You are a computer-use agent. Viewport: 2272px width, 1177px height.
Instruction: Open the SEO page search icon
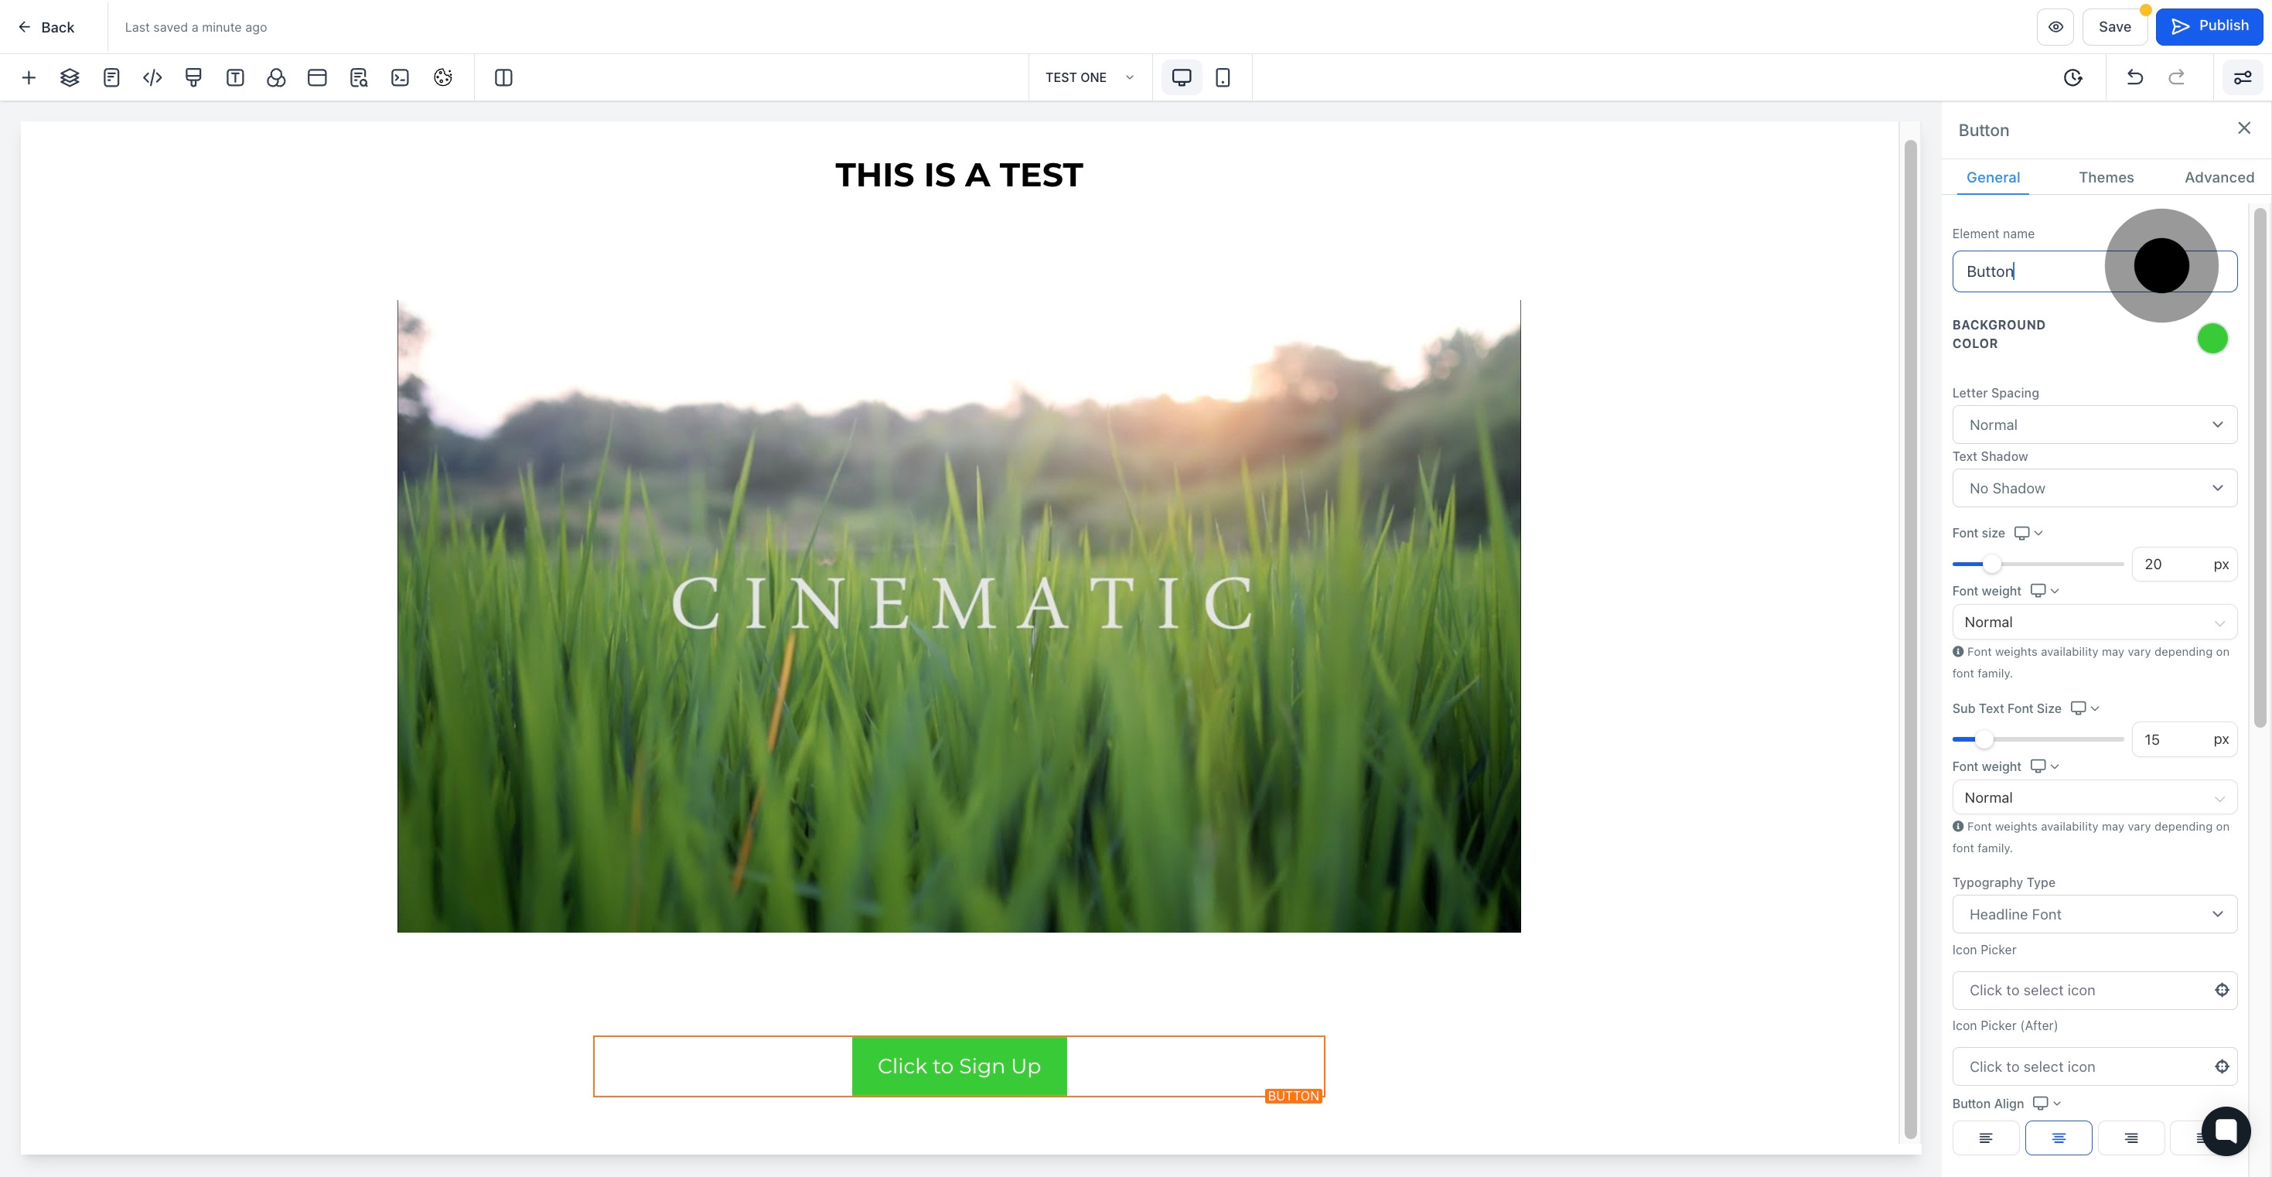click(x=359, y=77)
